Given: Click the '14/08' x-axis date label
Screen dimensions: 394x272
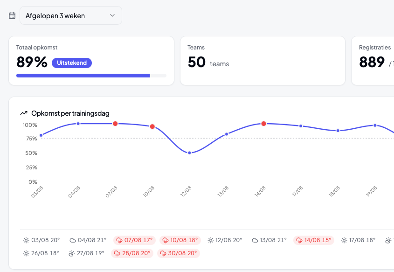Looking at the screenshot, I should pyautogui.click(x=260, y=191).
